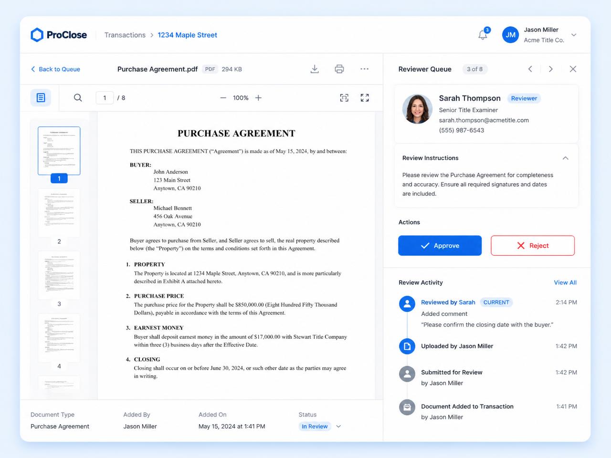Image resolution: width=611 pixels, height=458 pixels.
Task: Click the Reviewer badge
Action: (524, 98)
